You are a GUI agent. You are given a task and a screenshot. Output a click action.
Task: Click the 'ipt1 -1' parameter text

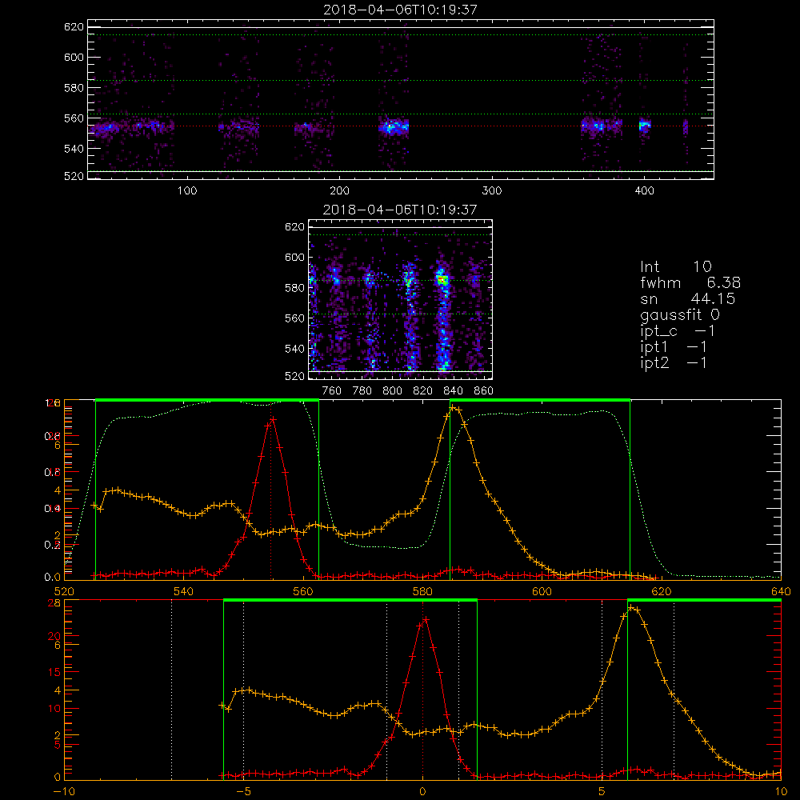click(674, 347)
